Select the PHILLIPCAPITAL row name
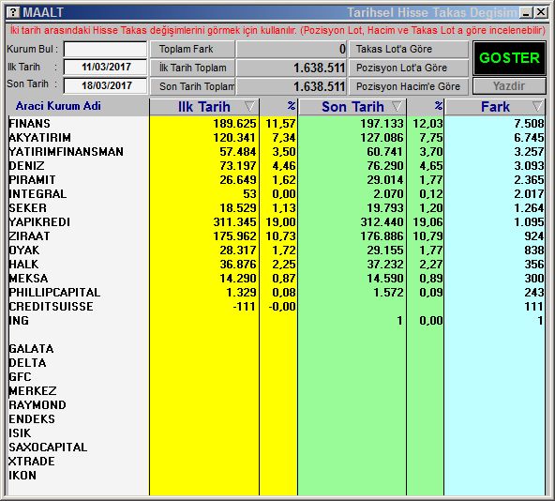The image size is (555, 501). (x=54, y=293)
